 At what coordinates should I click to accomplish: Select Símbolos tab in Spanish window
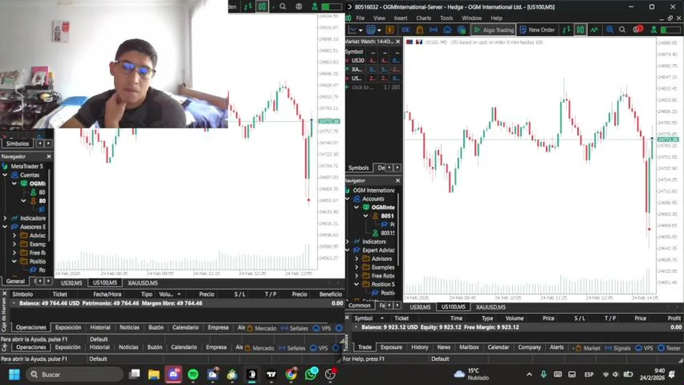click(x=17, y=144)
